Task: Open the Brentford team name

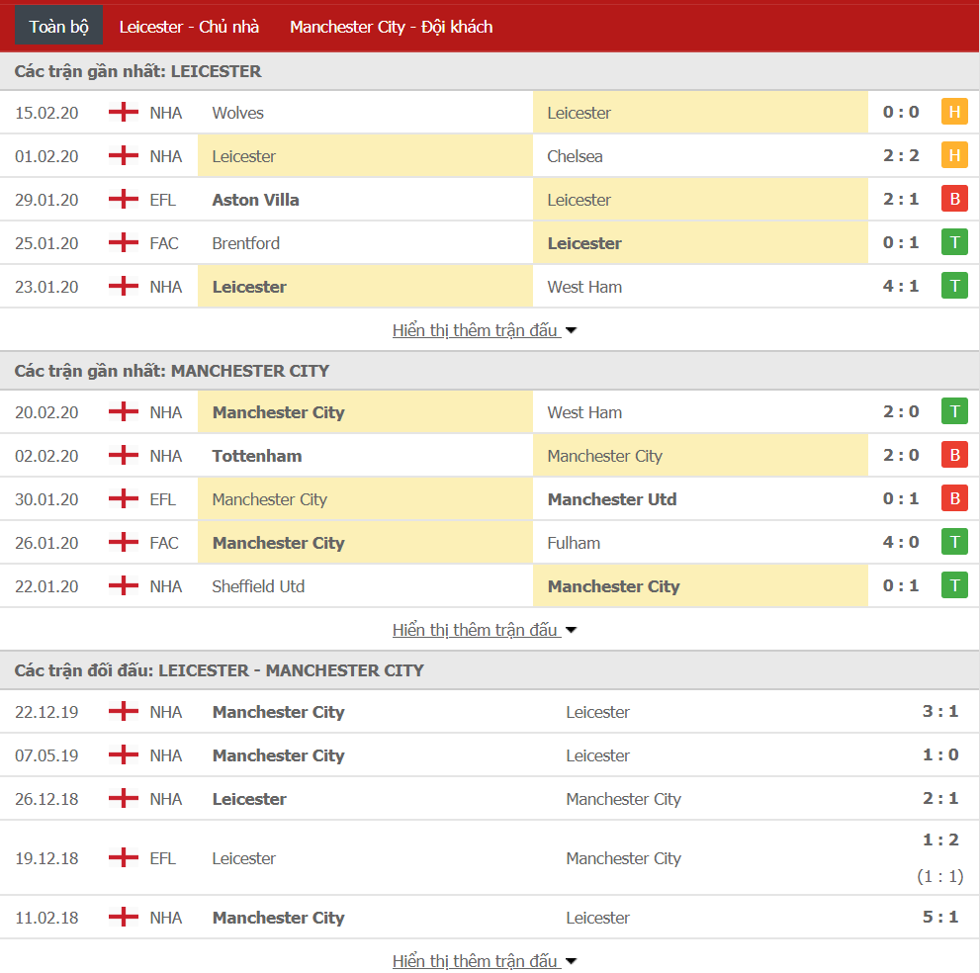Action: point(245,243)
